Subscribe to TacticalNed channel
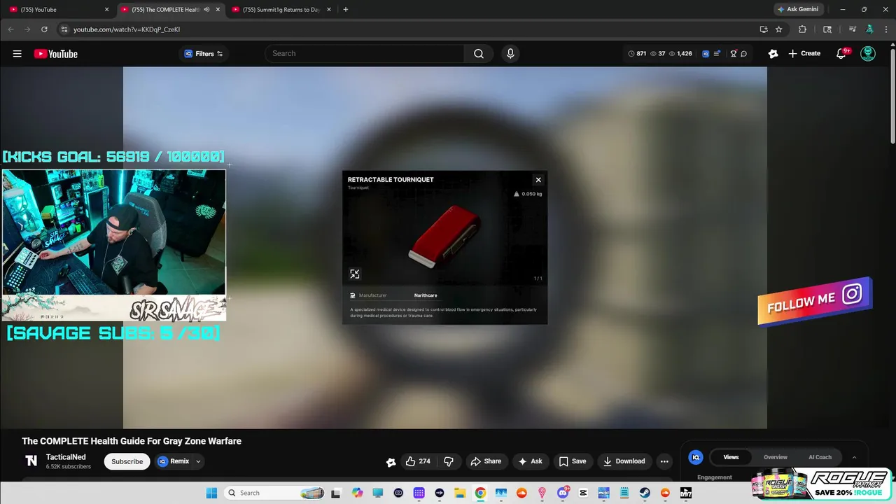This screenshot has width=896, height=504. (127, 461)
